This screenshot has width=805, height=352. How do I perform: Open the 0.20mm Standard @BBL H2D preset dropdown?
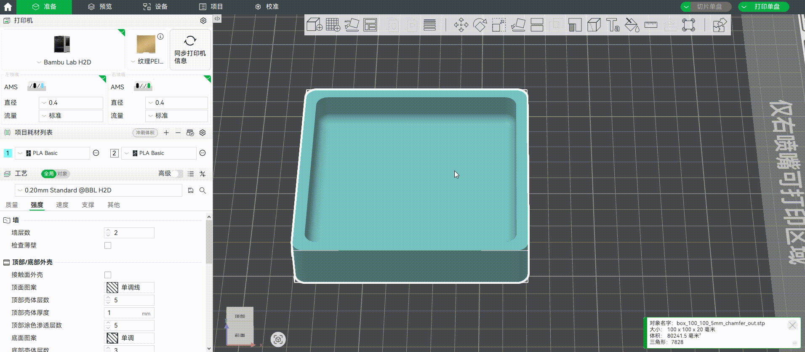click(99, 190)
